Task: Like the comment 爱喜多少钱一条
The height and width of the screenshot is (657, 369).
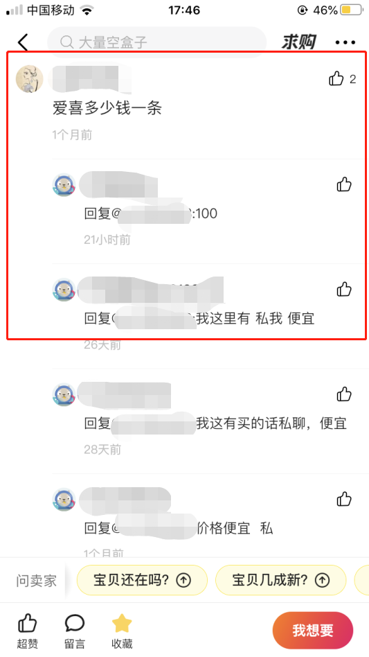Action: click(336, 78)
